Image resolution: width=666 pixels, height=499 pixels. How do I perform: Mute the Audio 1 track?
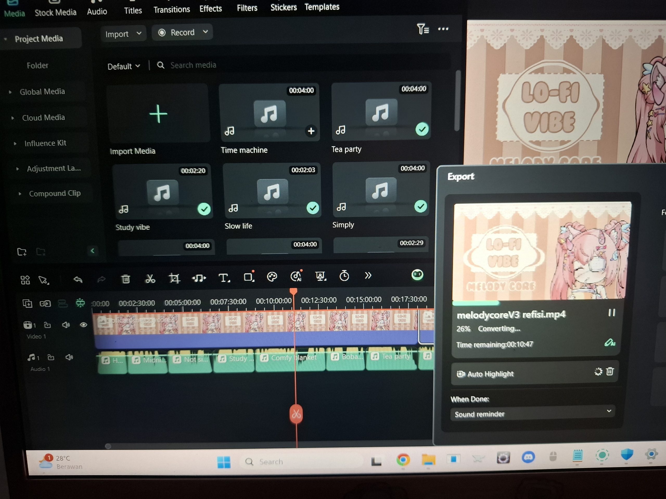coord(69,357)
